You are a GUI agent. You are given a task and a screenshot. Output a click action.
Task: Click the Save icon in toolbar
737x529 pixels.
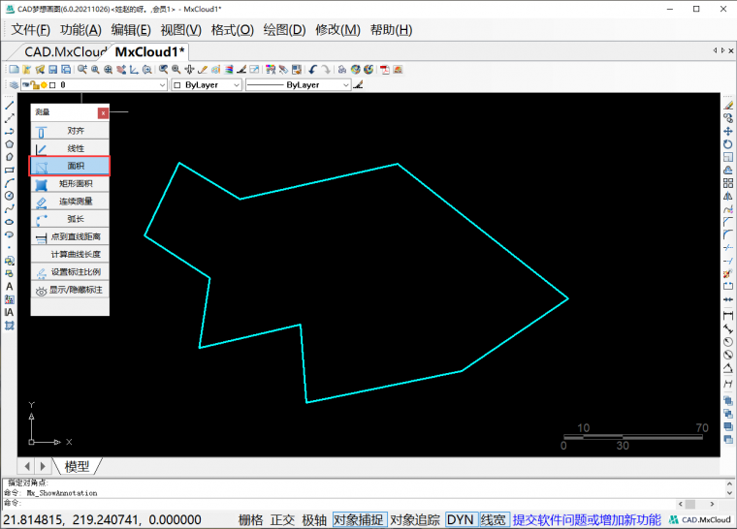pyautogui.click(x=53, y=70)
